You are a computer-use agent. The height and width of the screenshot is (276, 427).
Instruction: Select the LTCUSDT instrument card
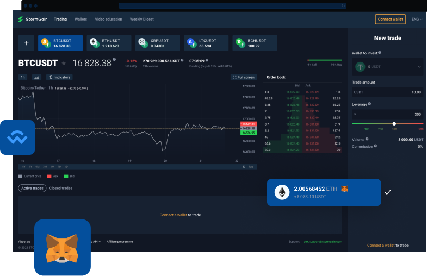click(x=206, y=43)
